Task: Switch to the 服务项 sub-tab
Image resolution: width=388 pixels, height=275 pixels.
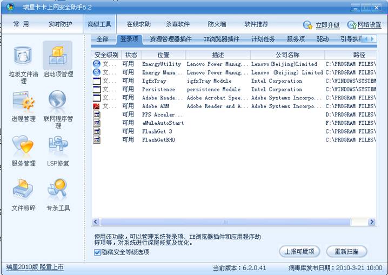Action: [296, 39]
